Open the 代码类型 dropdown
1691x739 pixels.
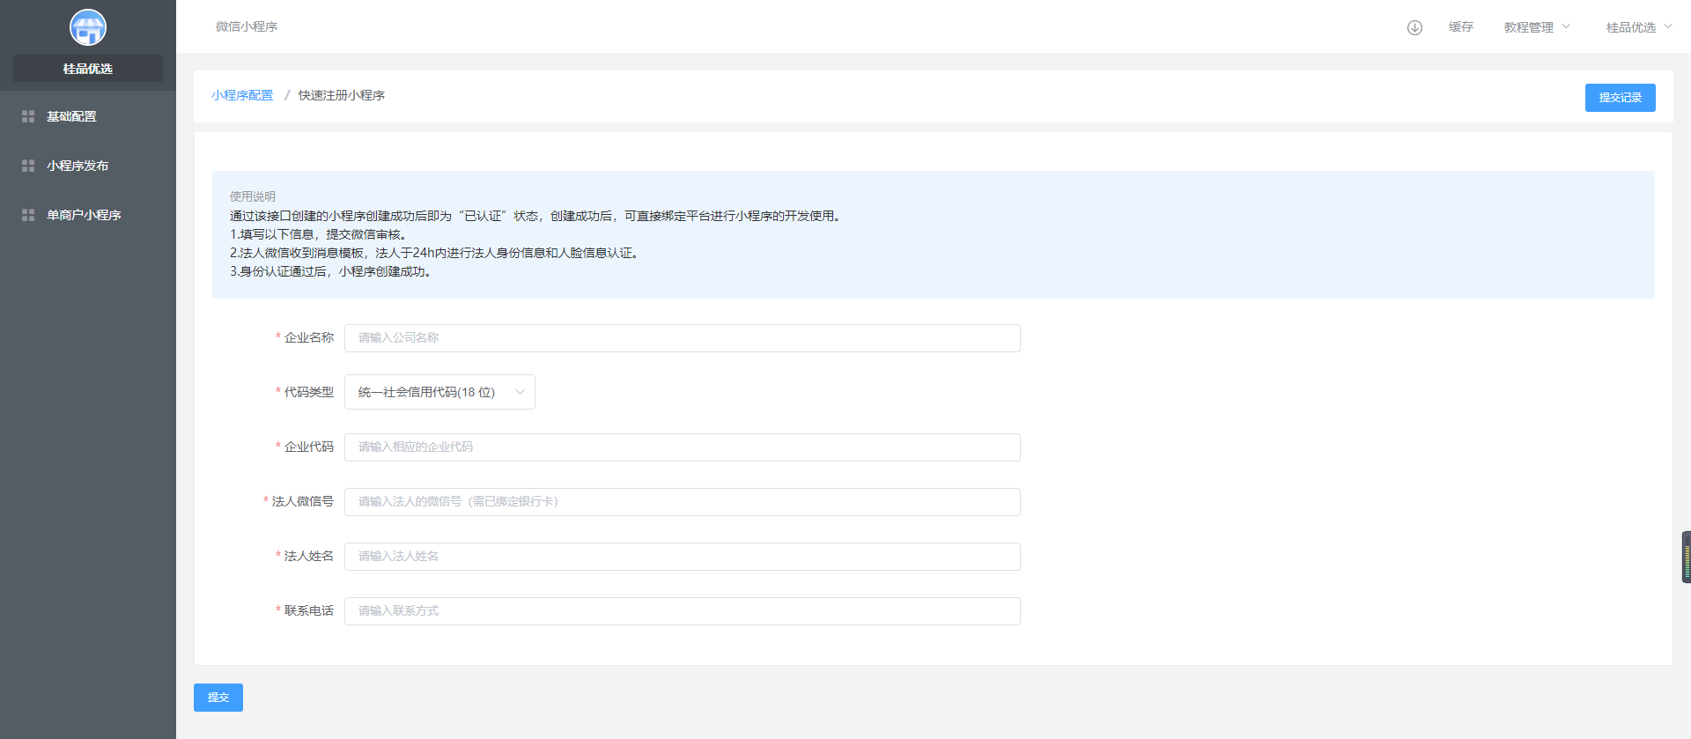tap(439, 392)
